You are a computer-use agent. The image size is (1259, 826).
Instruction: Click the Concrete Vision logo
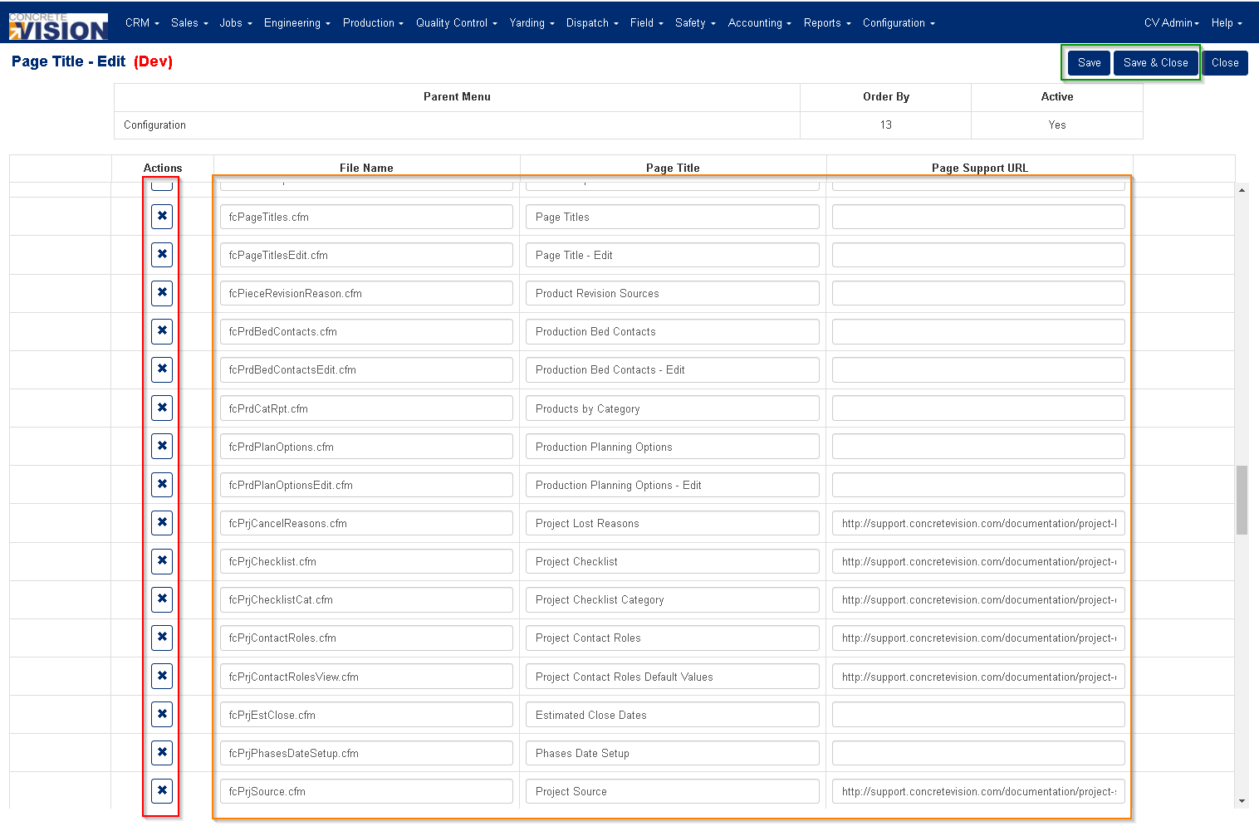click(x=58, y=26)
